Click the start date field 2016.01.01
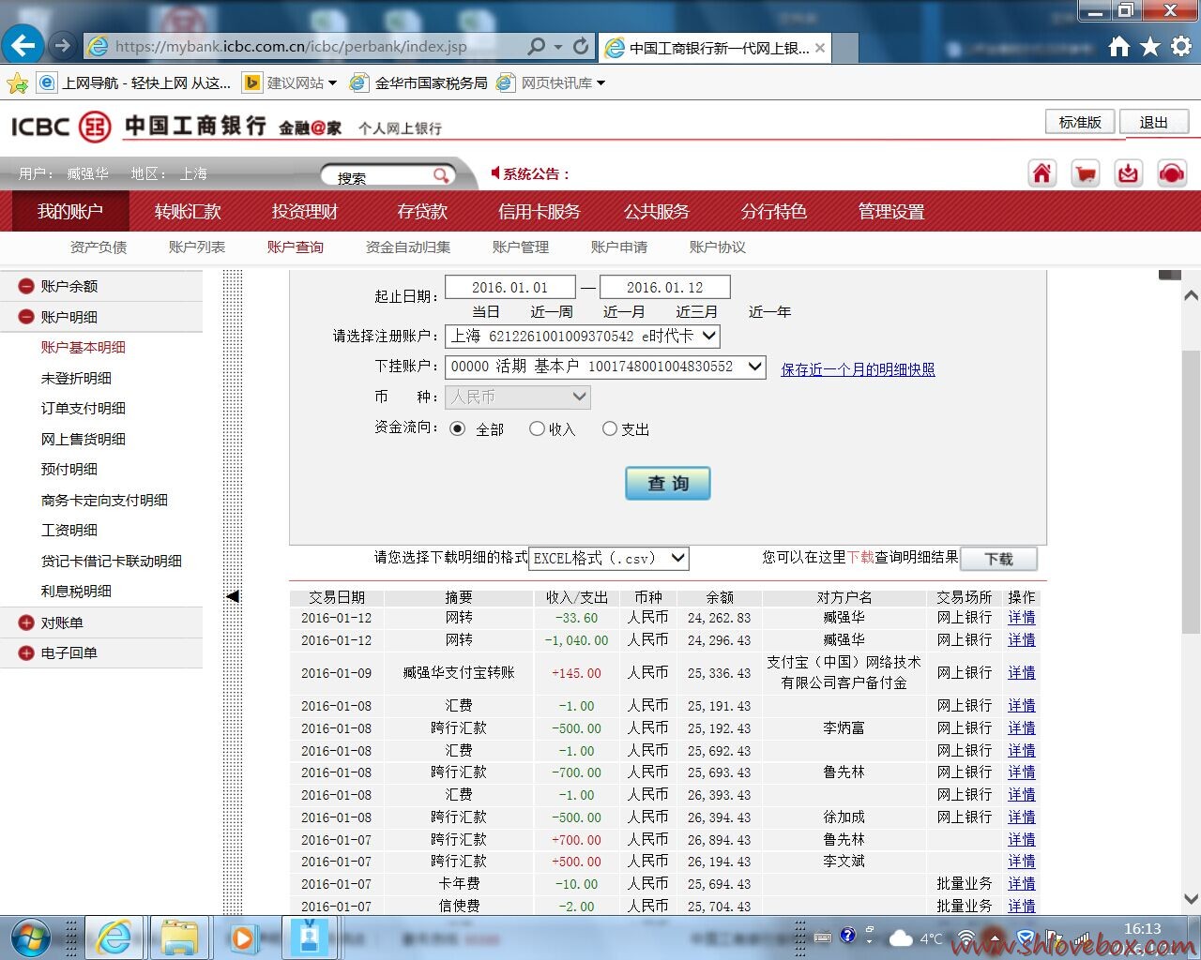The width and height of the screenshot is (1201, 960). point(510,288)
